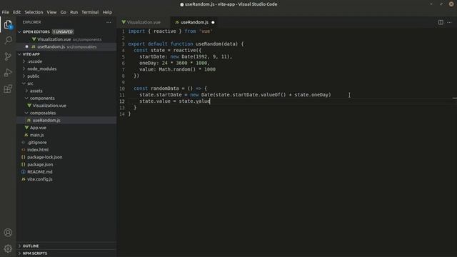Open the Go menu
This screenshot has width=457, height=257.
[64, 12]
